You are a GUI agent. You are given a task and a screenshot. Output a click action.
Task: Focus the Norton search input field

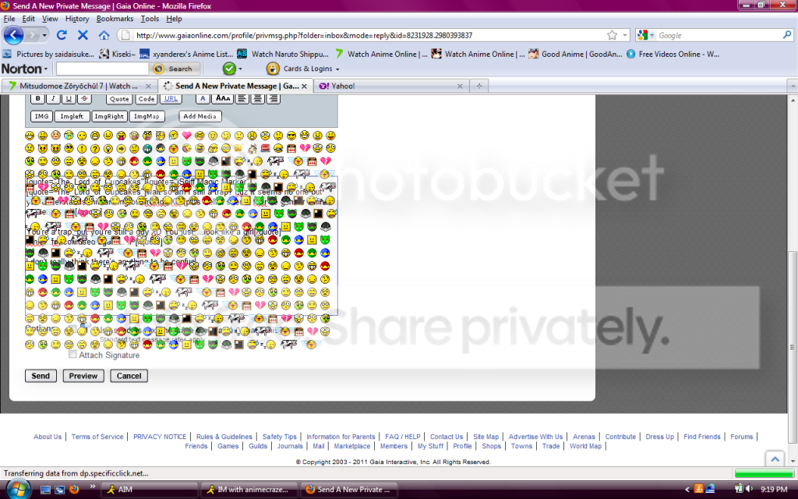(x=102, y=69)
